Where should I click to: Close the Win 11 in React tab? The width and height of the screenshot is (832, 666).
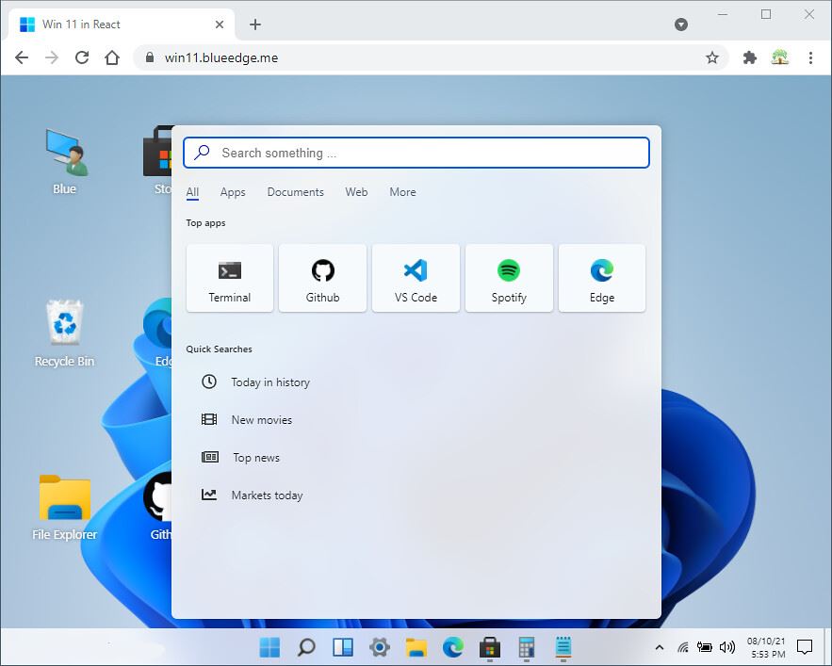220,24
